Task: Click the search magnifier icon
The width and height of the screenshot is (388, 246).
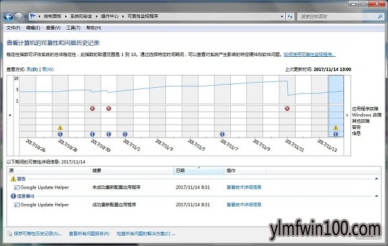Action: (380, 17)
